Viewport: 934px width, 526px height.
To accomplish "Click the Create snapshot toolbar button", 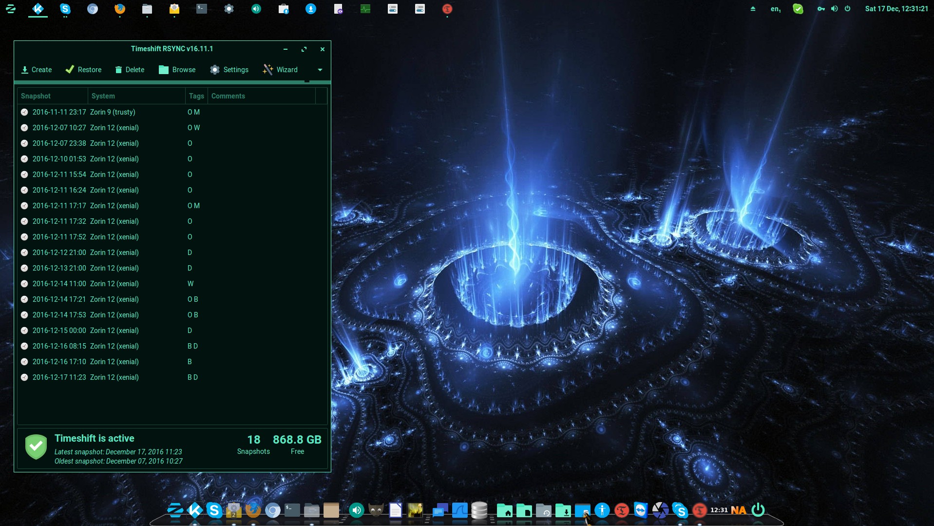I will [x=37, y=70].
